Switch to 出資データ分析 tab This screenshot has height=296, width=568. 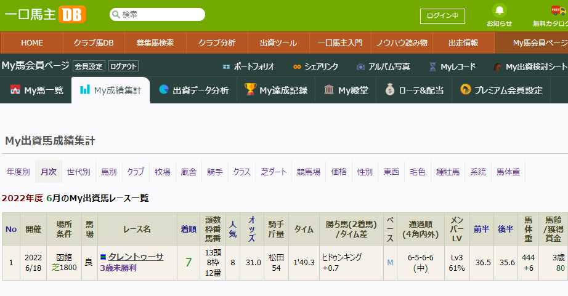[x=194, y=90]
